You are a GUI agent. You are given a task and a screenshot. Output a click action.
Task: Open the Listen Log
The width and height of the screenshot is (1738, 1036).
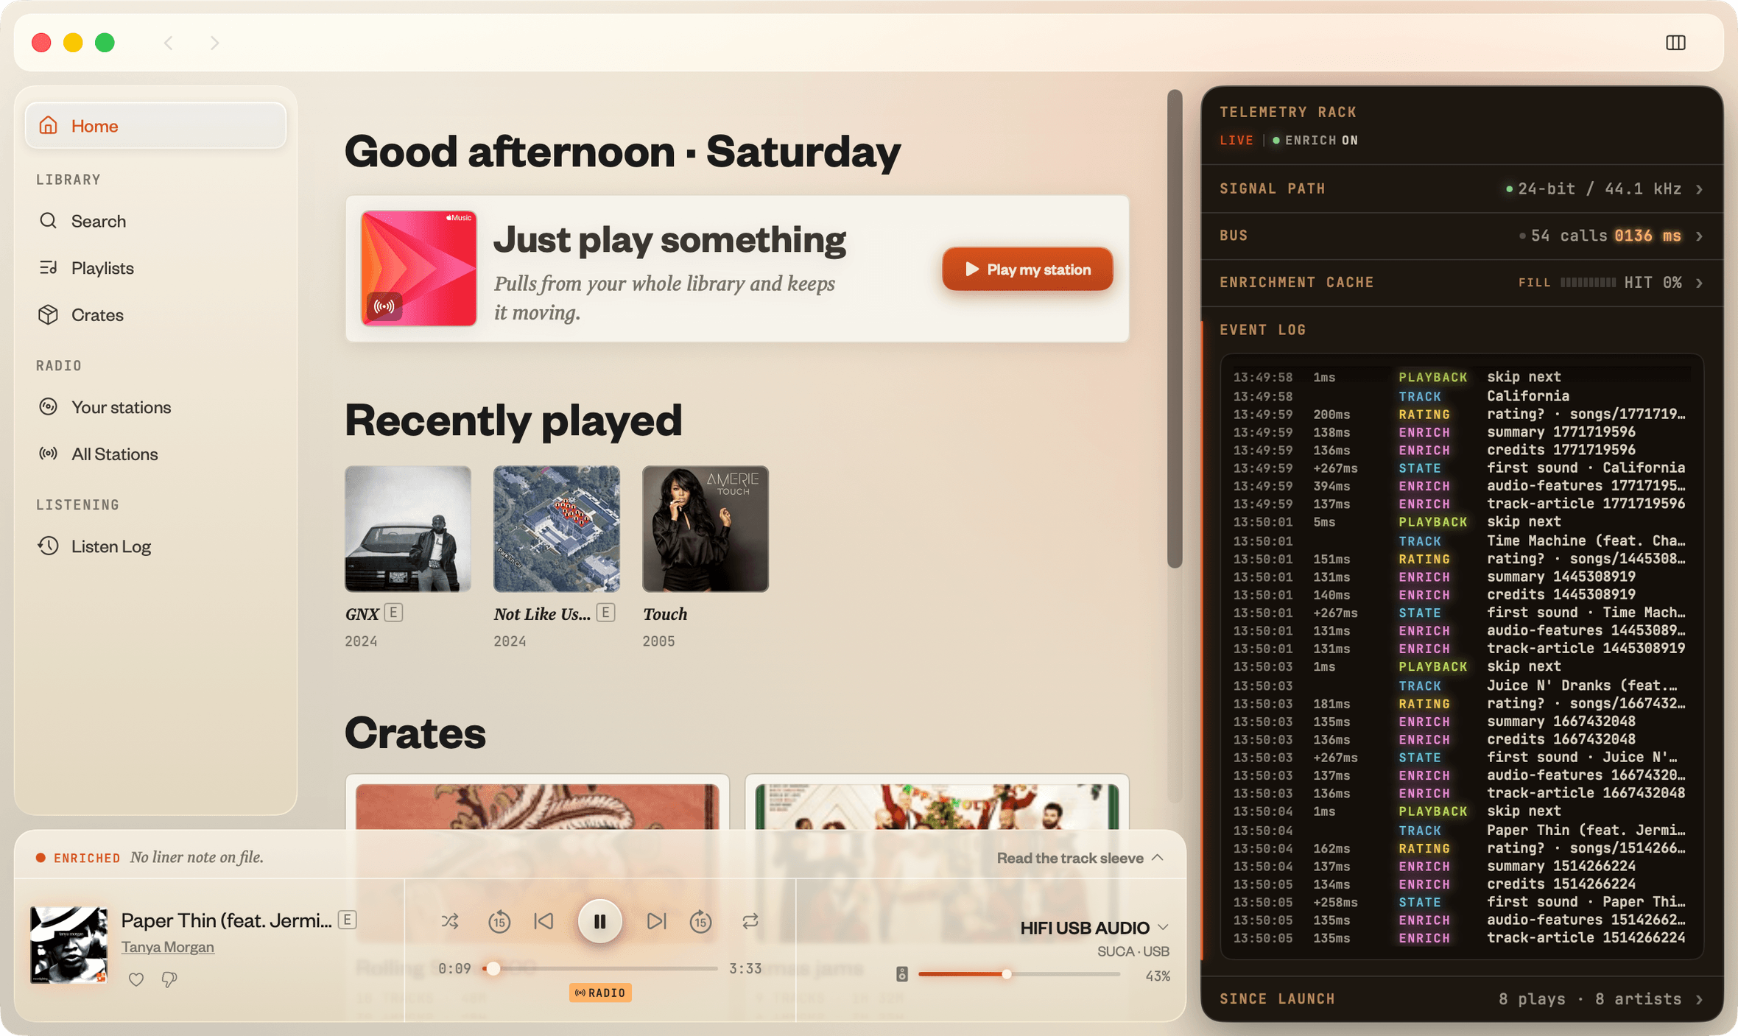(x=155, y=546)
